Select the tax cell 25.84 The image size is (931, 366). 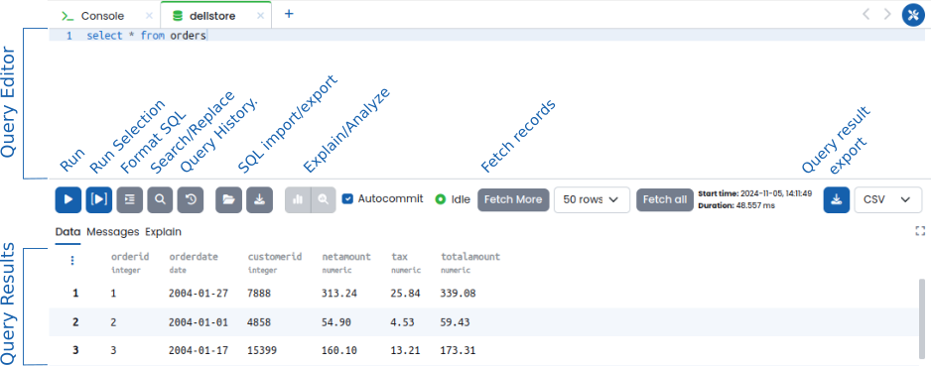click(406, 293)
